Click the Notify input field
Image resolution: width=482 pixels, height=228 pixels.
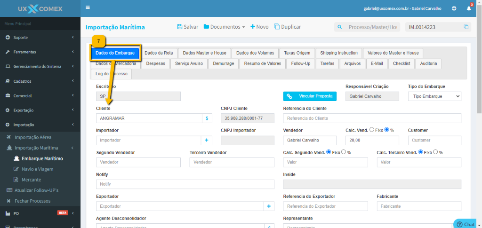click(185, 184)
